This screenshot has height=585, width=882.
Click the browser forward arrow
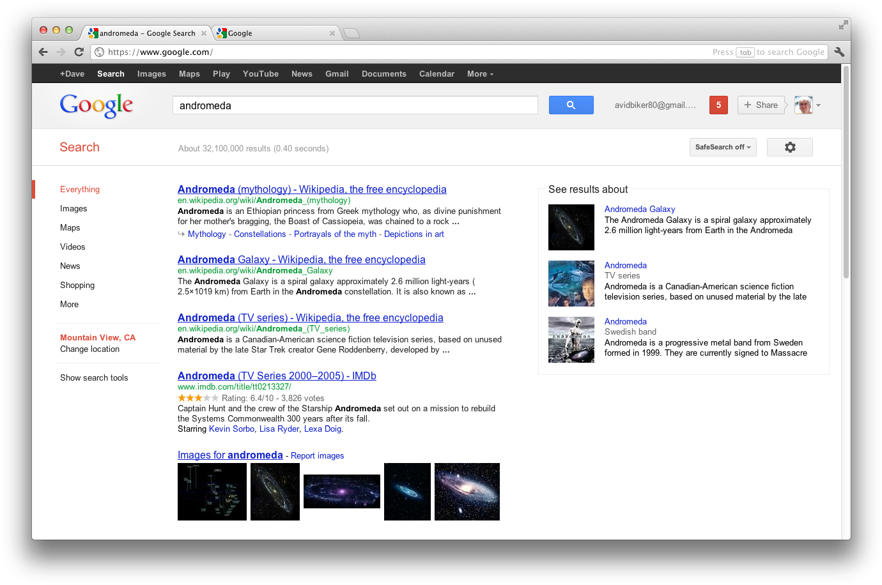(61, 52)
